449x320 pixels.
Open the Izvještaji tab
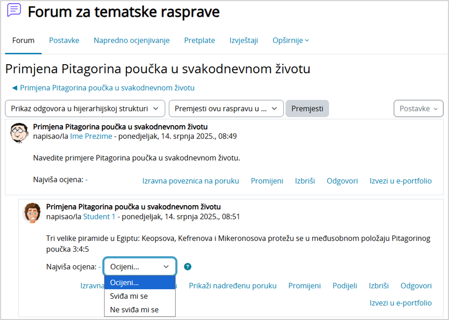click(x=243, y=40)
